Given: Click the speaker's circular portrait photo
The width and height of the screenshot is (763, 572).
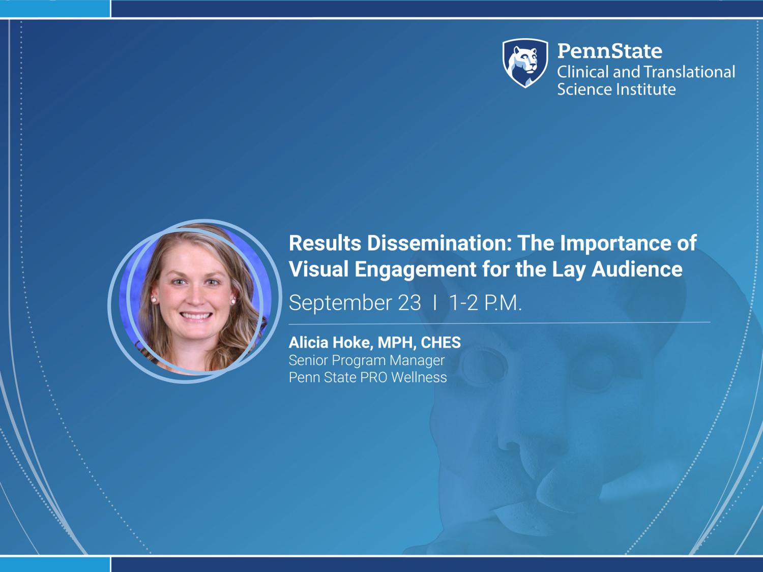Looking at the screenshot, I should point(195,301).
